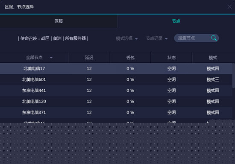This screenshot has height=164, width=235.
Task: Pick node 北美电信120
Action: click(x=116, y=102)
